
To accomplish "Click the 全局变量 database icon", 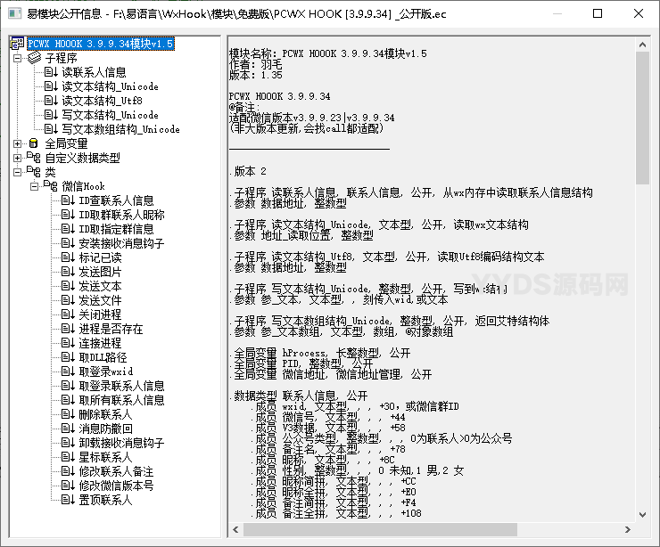I will 34,143.
